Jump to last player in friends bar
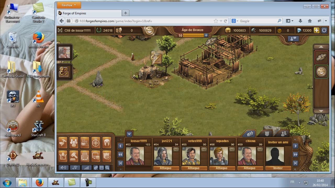The width and height of the screenshot is (335, 188). [x=295, y=163]
